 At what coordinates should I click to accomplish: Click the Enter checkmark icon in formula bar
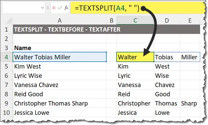60,8
